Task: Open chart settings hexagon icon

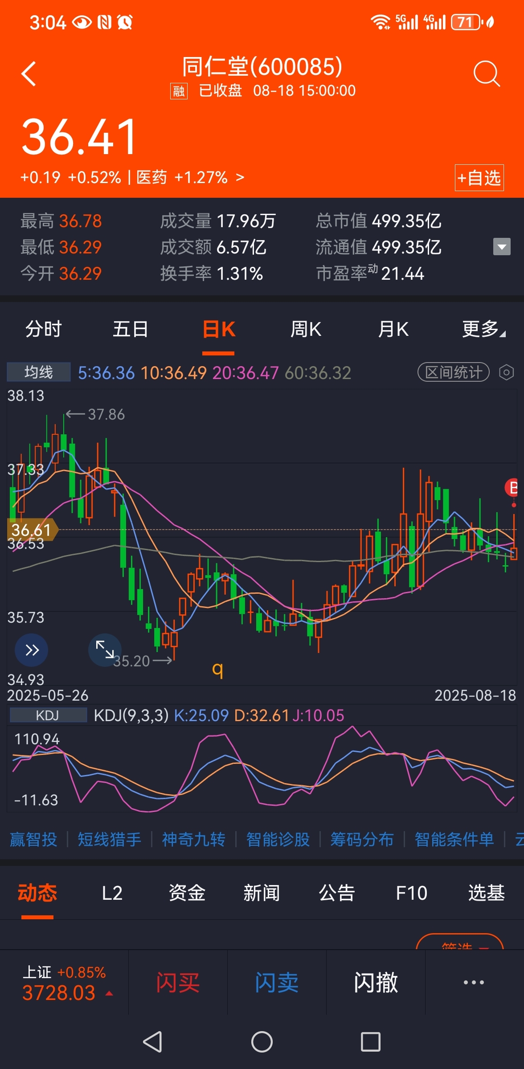Action: point(506,372)
